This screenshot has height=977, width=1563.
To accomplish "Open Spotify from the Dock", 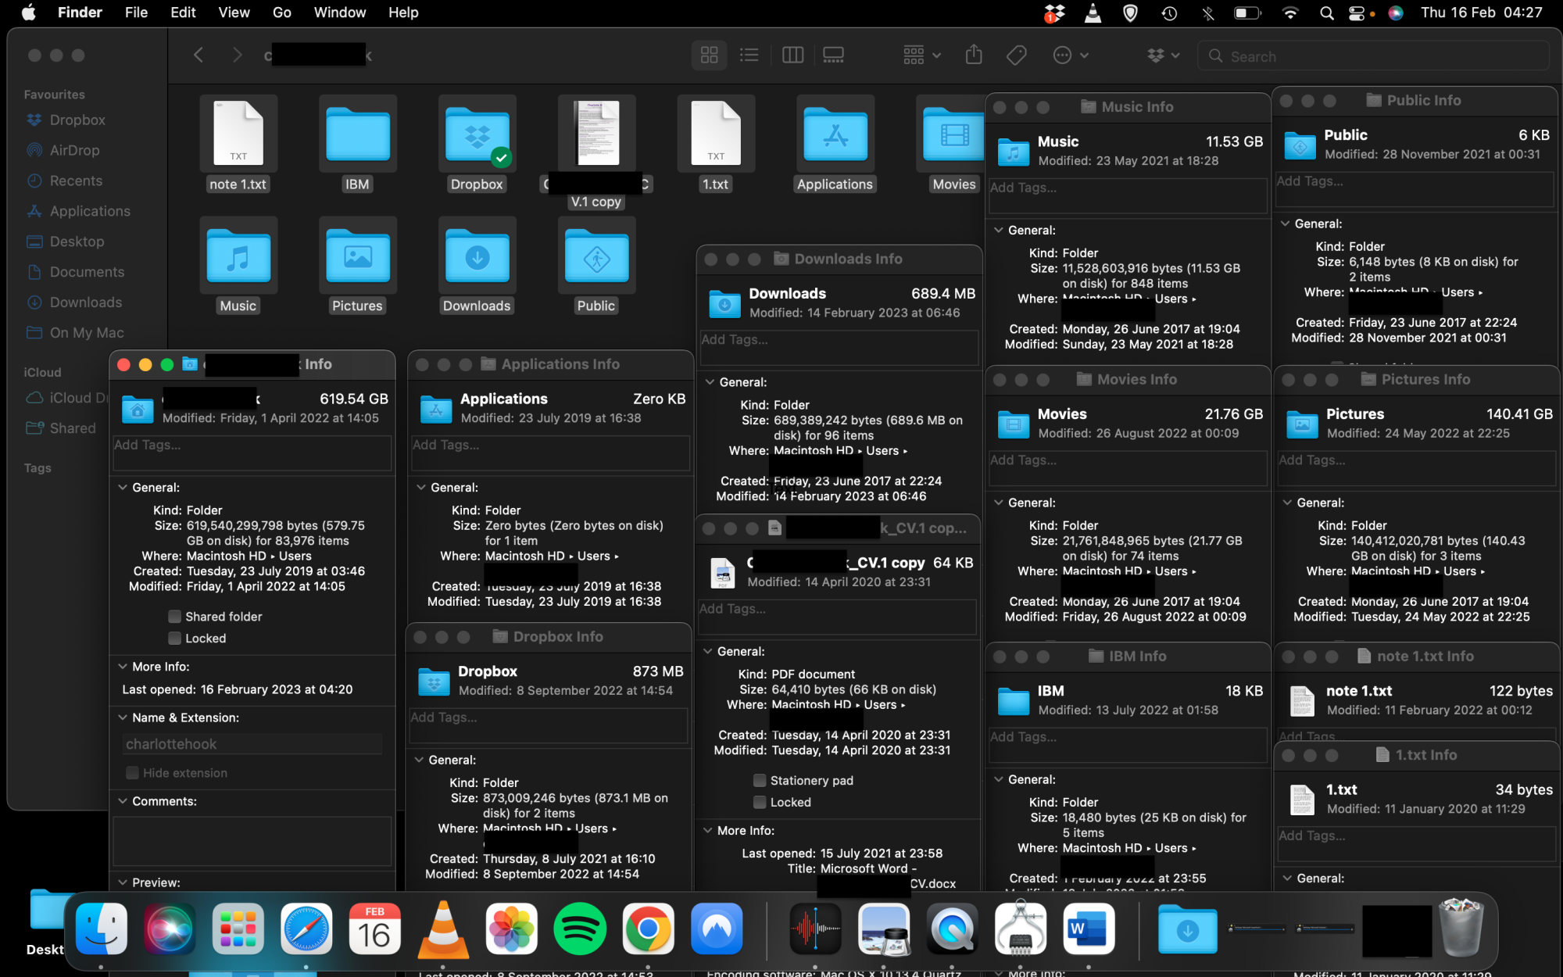I will [x=579, y=929].
